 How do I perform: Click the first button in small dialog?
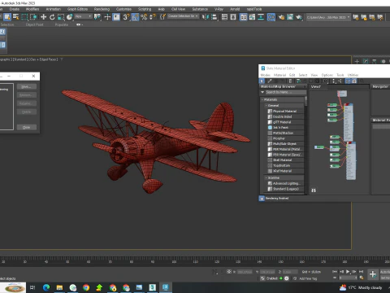coord(26,86)
